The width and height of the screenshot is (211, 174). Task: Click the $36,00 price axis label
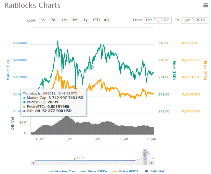pyautogui.click(x=164, y=43)
